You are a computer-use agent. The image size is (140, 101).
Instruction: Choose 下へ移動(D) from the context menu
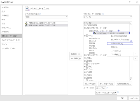pos(120,55)
